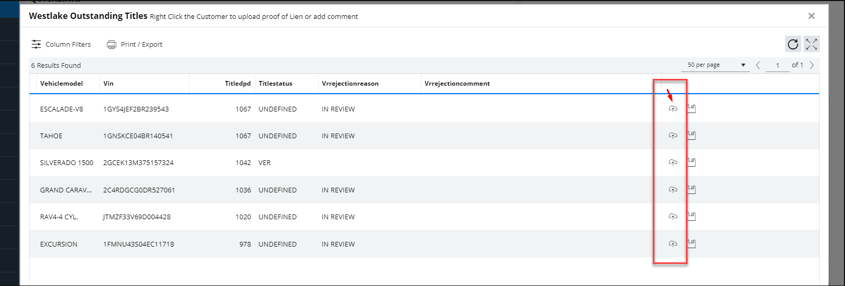Screen dimensions: 845x286
Task: Select the EXCURSION model cell
Action: click(x=58, y=244)
